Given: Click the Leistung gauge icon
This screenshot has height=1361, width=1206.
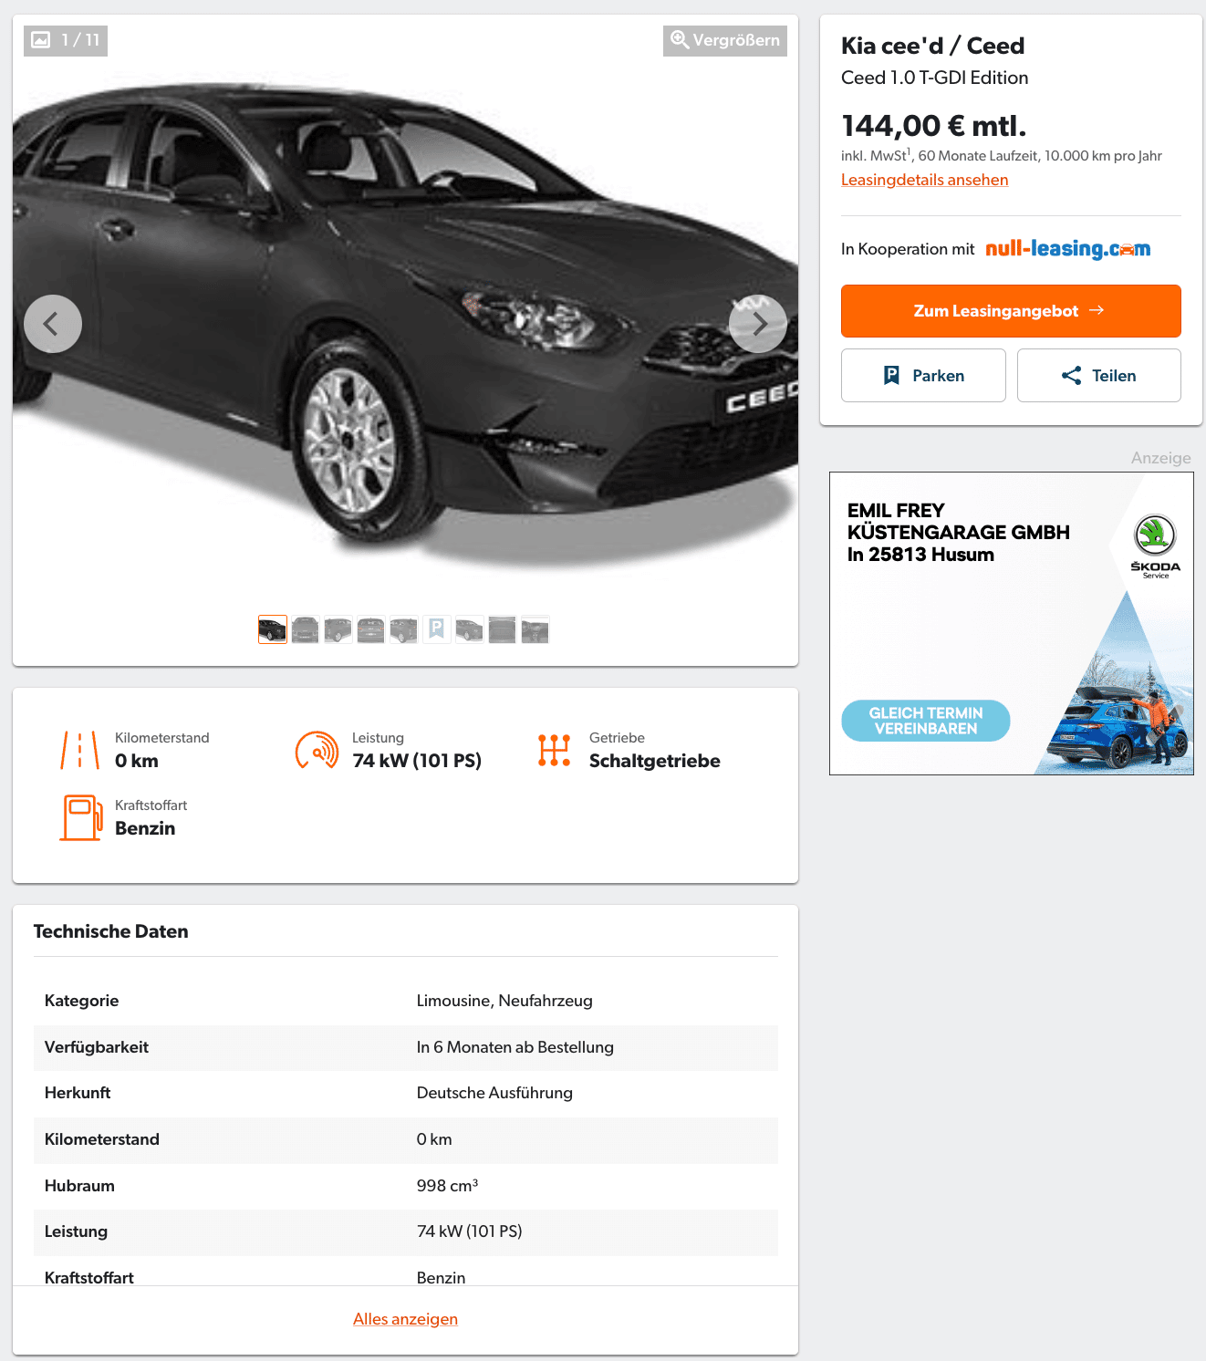Looking at the screenshot, I should 317,750.
